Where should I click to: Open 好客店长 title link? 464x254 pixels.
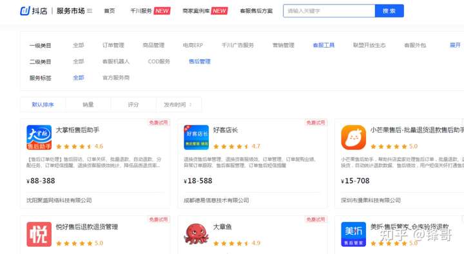[226, 130]
